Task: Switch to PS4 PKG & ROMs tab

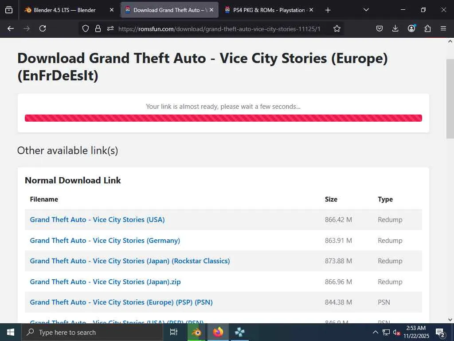Action: (269, 10)
